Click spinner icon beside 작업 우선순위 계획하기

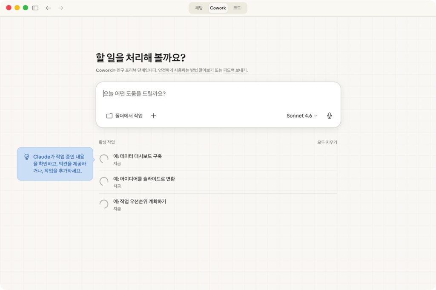pyautogui.click(x=104, y=204)
